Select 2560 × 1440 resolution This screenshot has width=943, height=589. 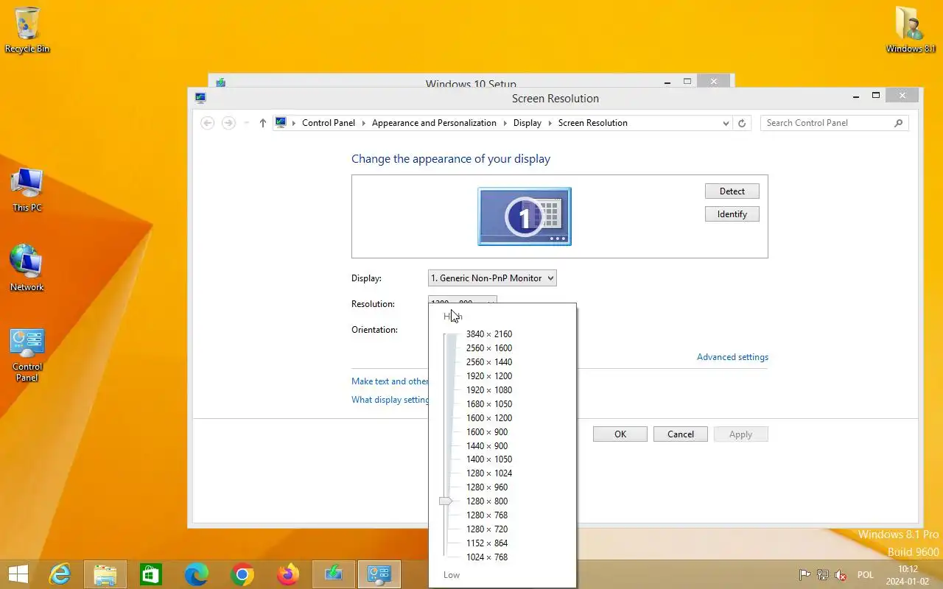489,362
